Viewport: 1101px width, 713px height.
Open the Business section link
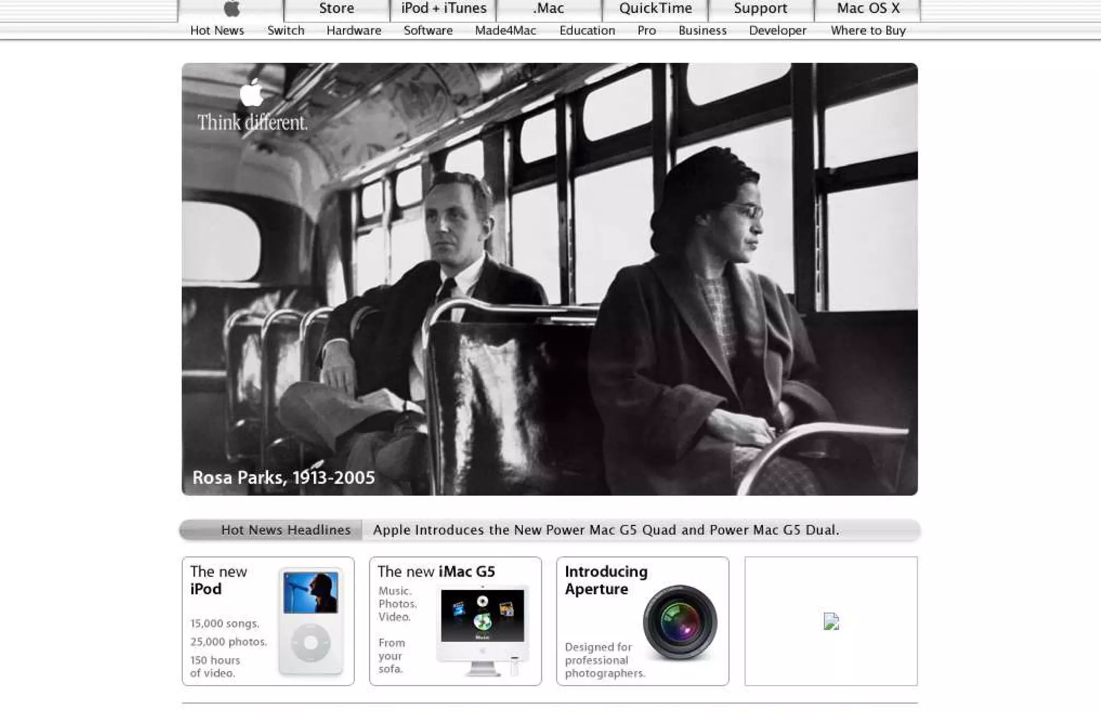[x=703, y=31]
